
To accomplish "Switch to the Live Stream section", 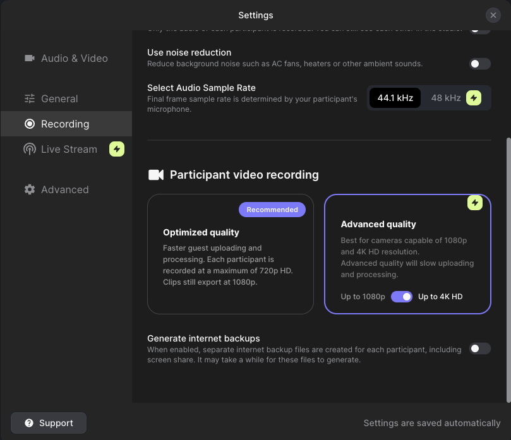I will click(69, 149).
